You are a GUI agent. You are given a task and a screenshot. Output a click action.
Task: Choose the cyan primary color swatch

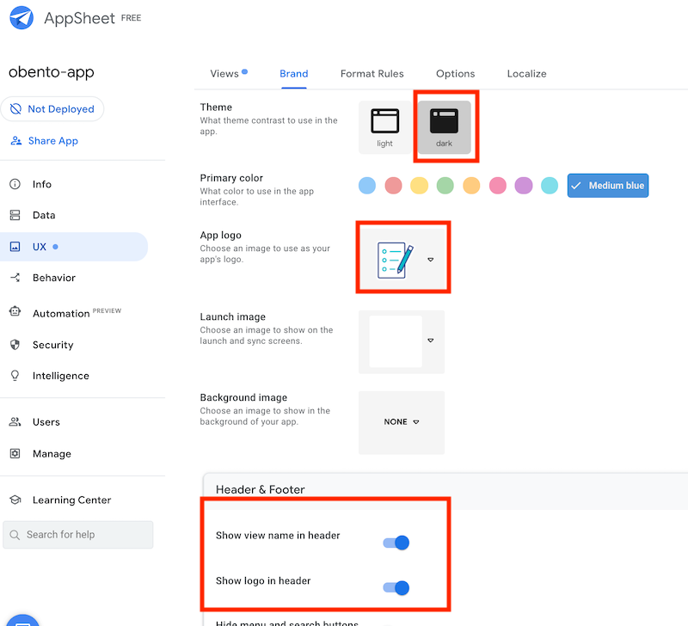[x=550, y=186]
